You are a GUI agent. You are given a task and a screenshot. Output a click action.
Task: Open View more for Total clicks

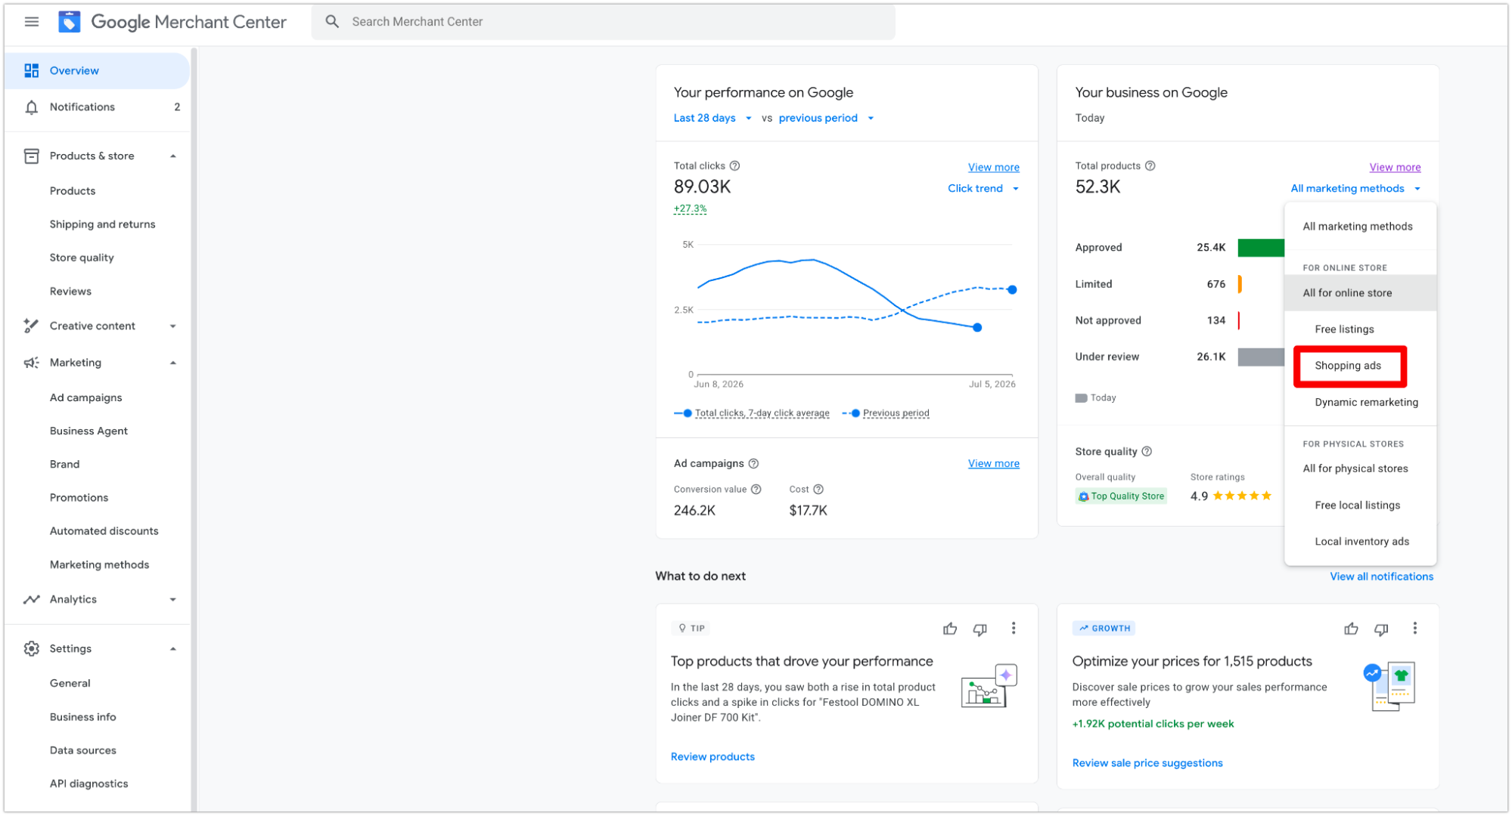(x=993, y=168)
